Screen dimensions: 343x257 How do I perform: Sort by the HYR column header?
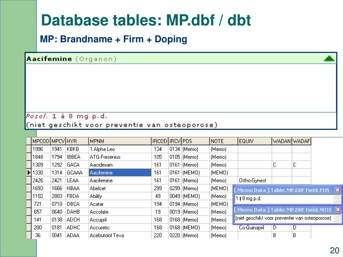pyautogui.click(x=77, y=141)
